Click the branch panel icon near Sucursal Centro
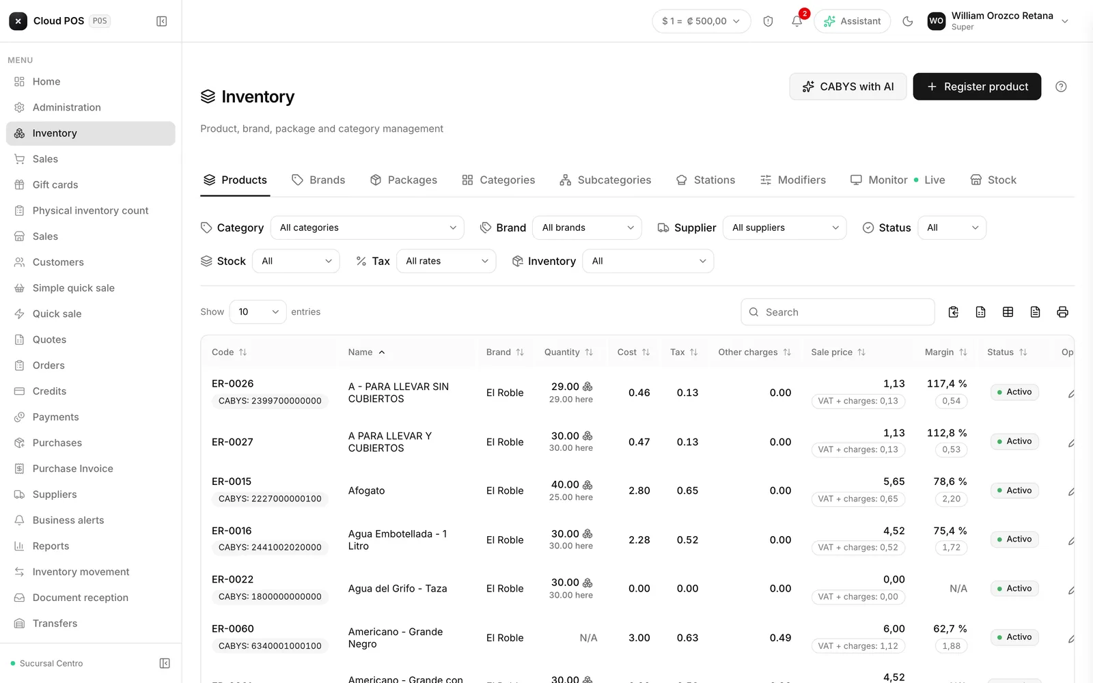Screen dimensions: 1093x683 (165, 663)
